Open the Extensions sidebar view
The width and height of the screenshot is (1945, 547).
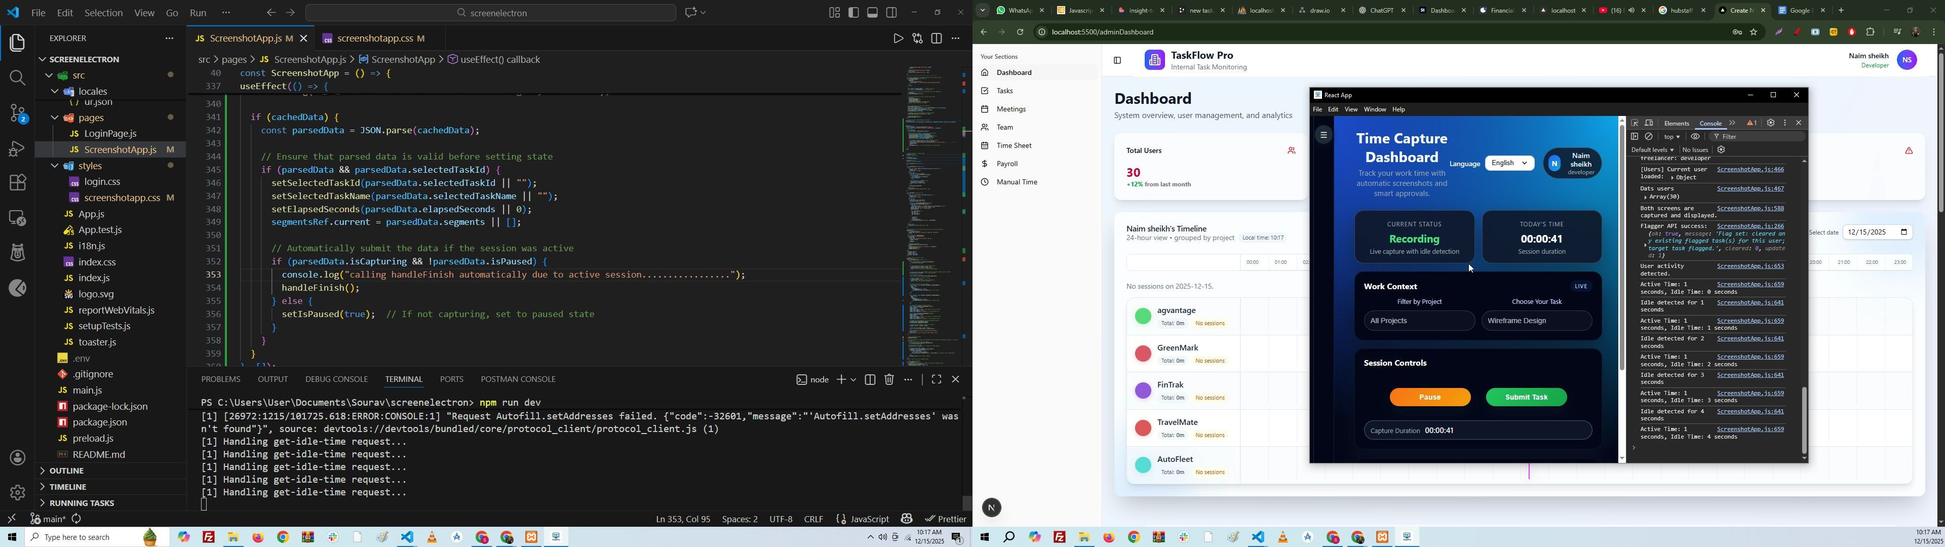tap(17, 183)
